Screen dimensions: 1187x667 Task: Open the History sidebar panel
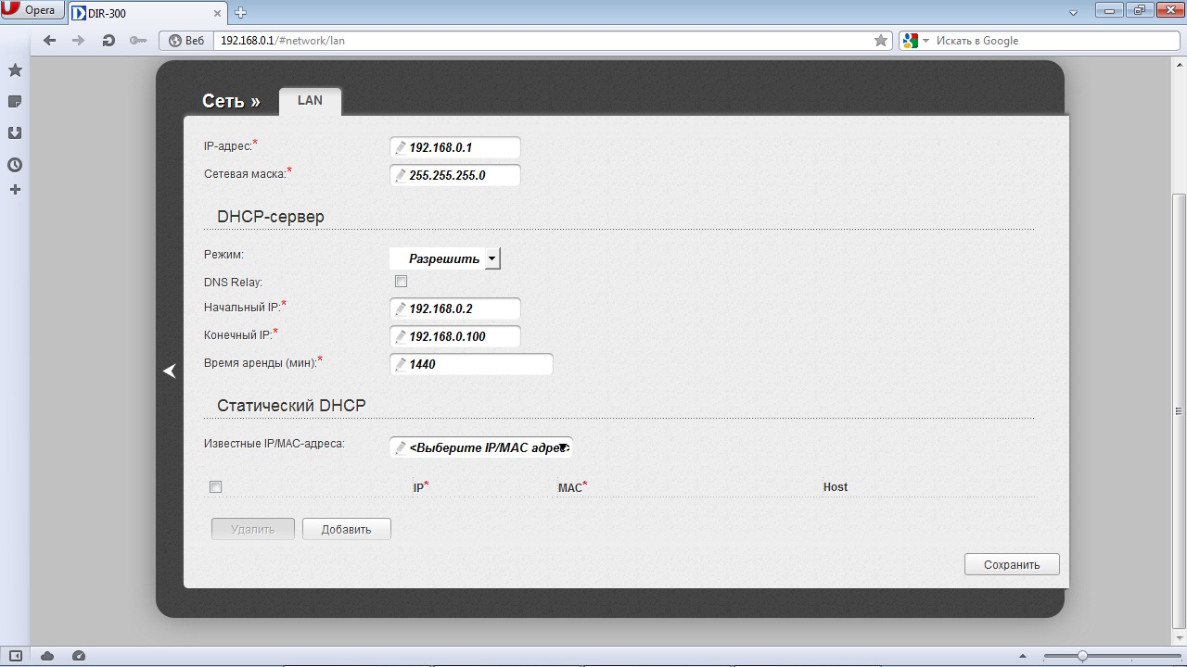pyautogui.click(x=15, y=165)
